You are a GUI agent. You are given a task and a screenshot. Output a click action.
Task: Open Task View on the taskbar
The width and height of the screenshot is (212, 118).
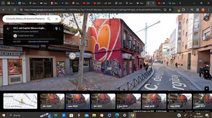[56, 115]
